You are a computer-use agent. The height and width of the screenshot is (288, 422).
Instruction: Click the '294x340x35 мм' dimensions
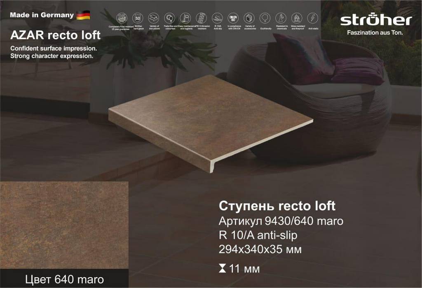pos(260,250)
